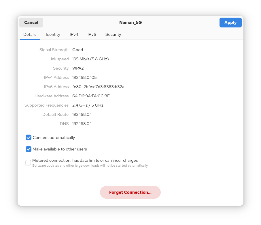Image resolution: width=261 pixels, height=225 pixels.
Task: Toggle Make available to other users
Action: coord(29,149)
